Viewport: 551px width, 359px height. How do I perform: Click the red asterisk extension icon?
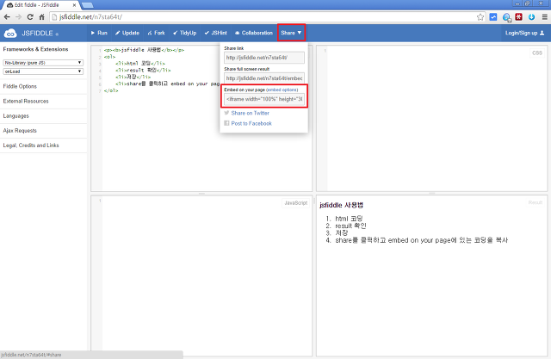pos(518,17)
